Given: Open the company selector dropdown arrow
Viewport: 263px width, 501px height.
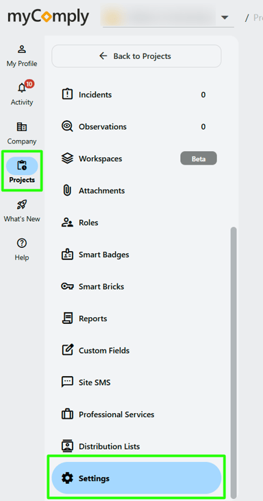Looking at the screenshot, I should pos(225,17).
